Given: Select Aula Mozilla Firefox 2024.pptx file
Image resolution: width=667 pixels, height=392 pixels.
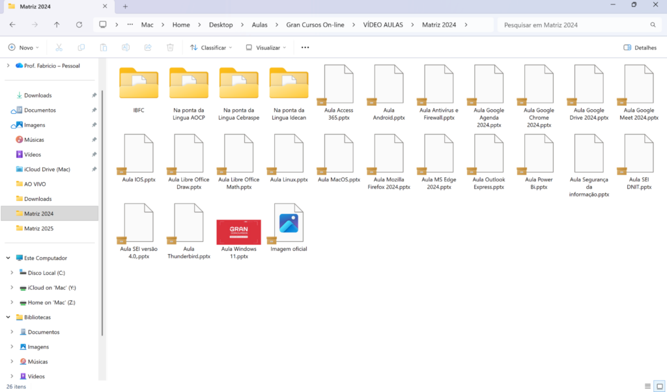Looking at the screenshot, I should 389,162.
